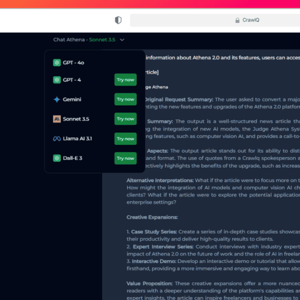Image resolution: width=300 pixels, height=300 pixels.
Task: Click the CrawlQ address bar field
Action: point(215,20)
